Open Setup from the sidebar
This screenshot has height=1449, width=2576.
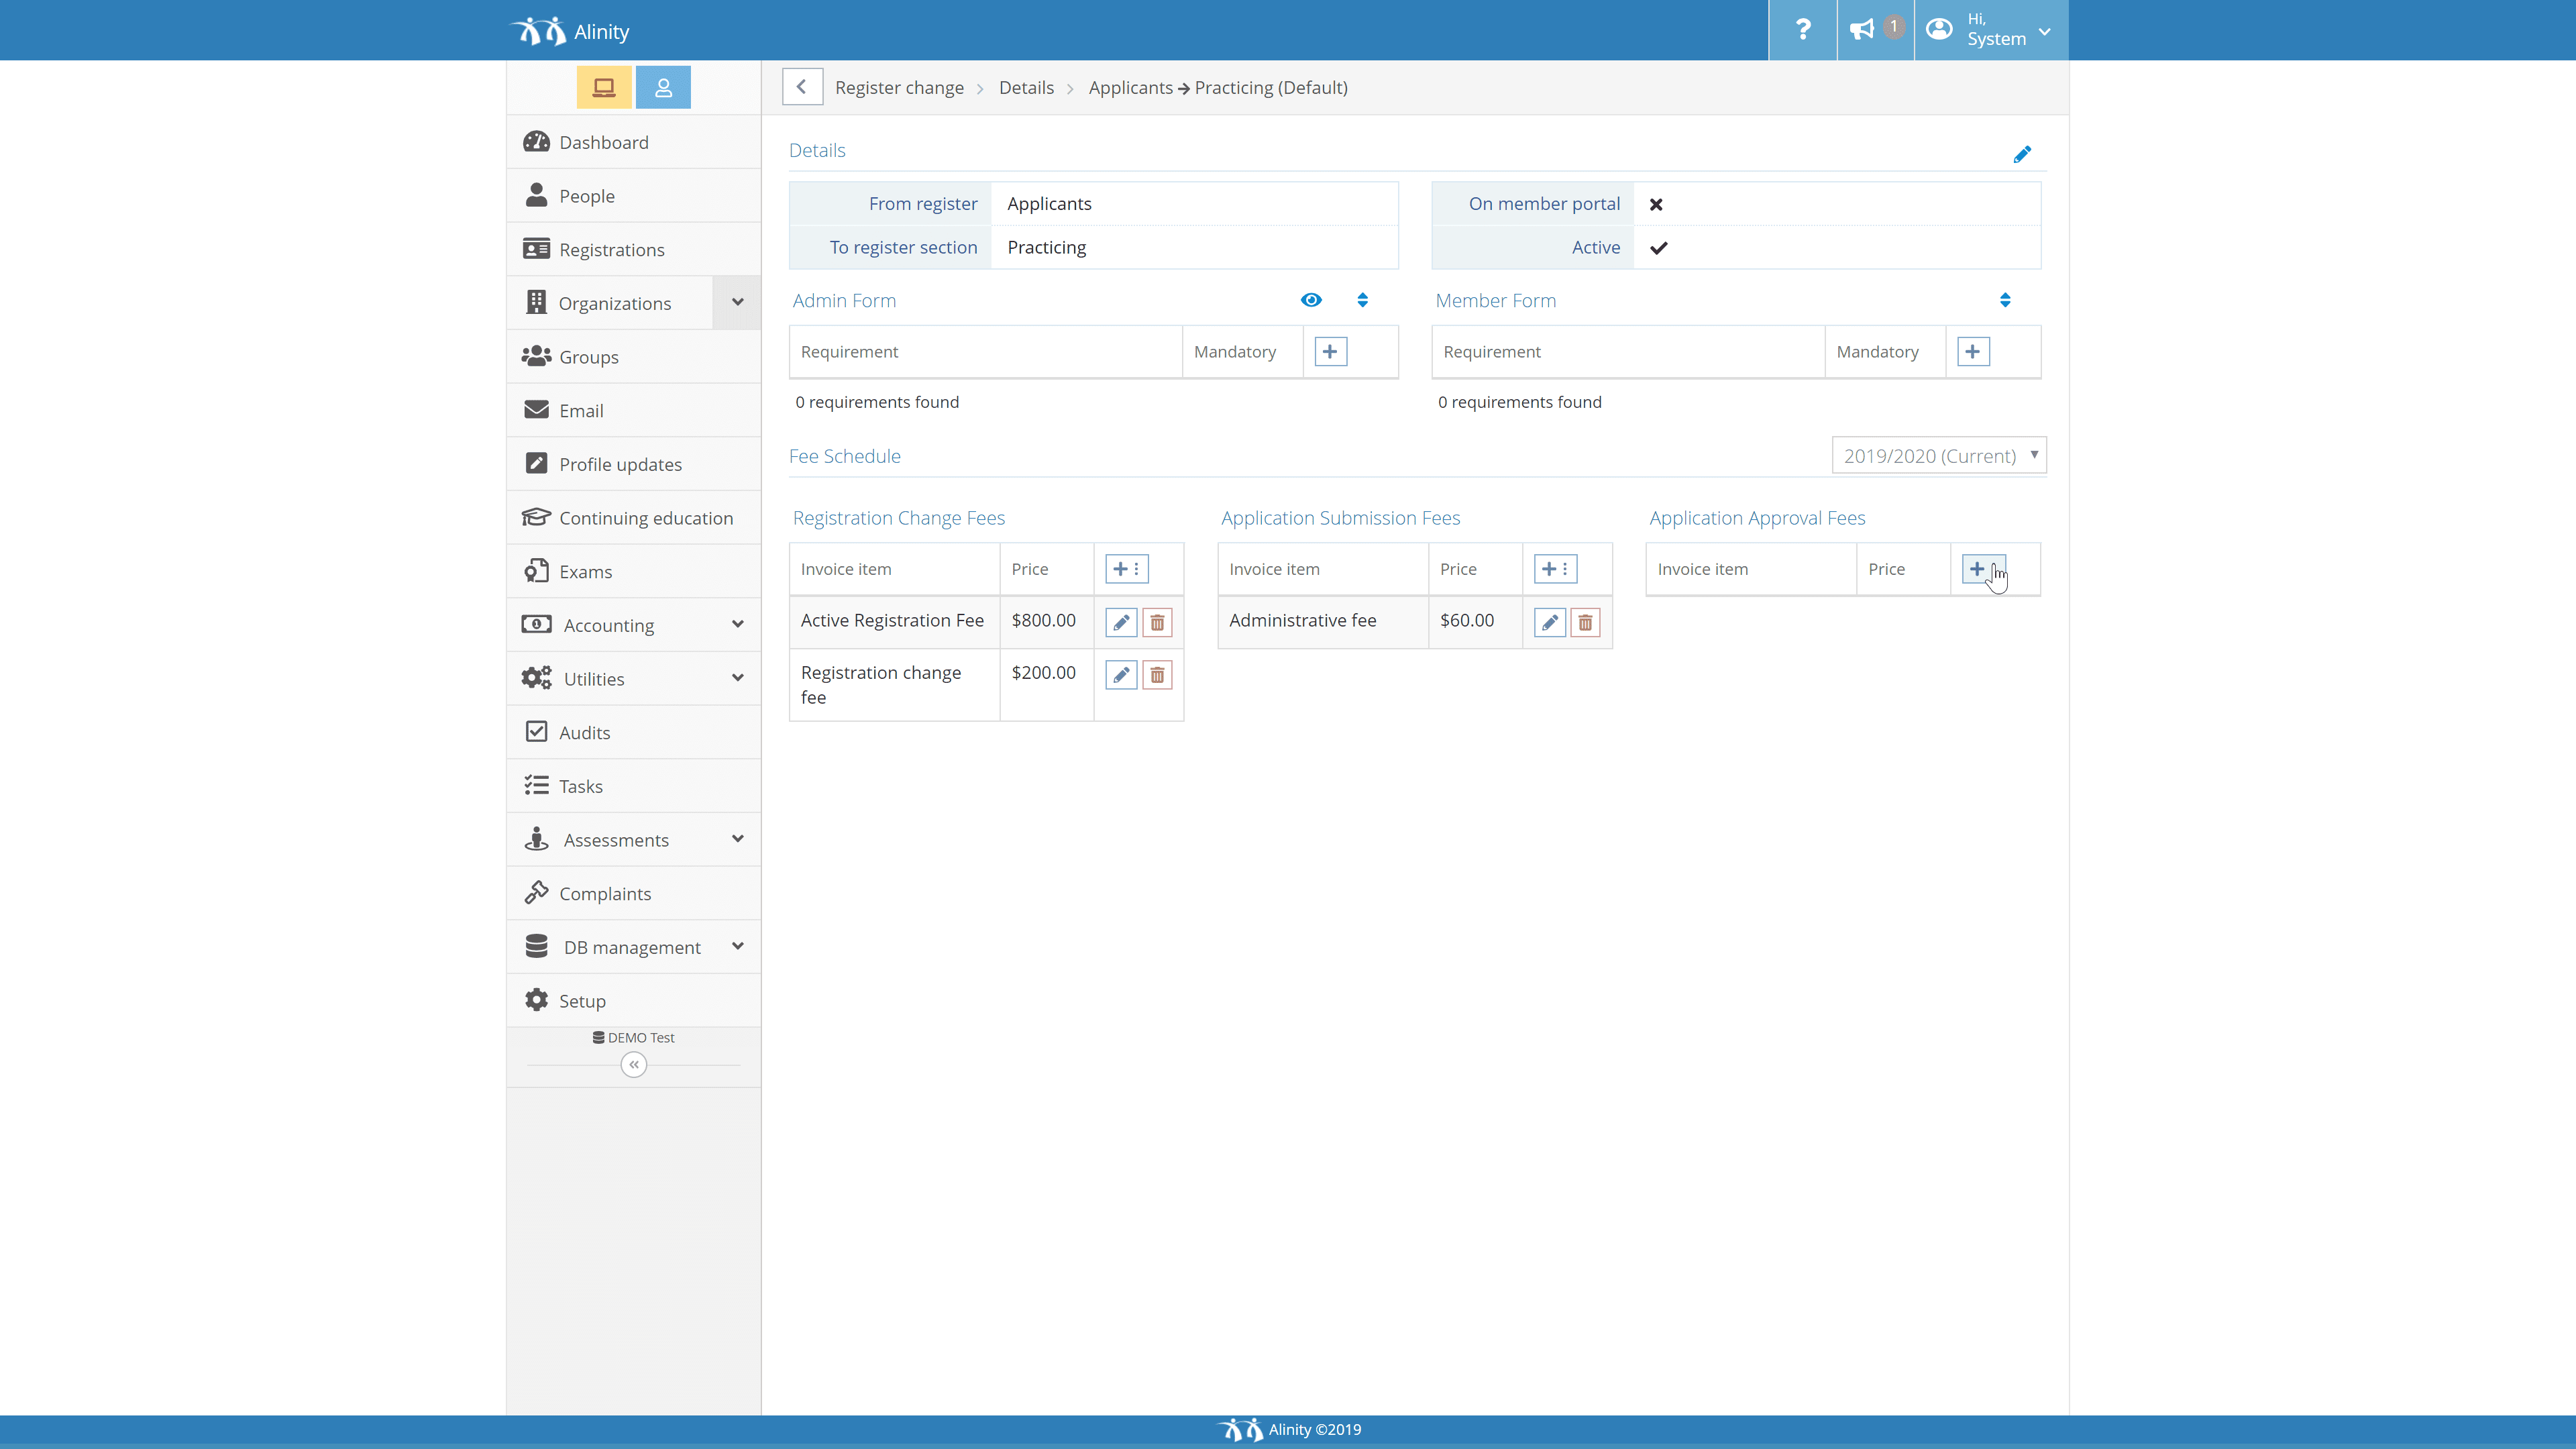(634, 1001)
